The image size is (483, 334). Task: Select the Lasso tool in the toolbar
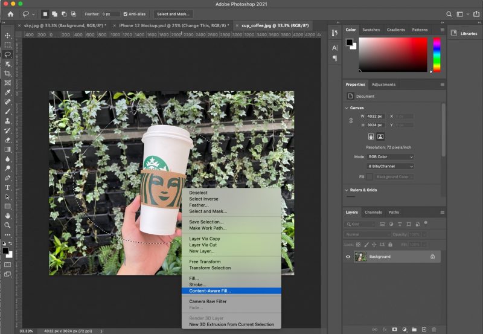click(x=7, y=54)
